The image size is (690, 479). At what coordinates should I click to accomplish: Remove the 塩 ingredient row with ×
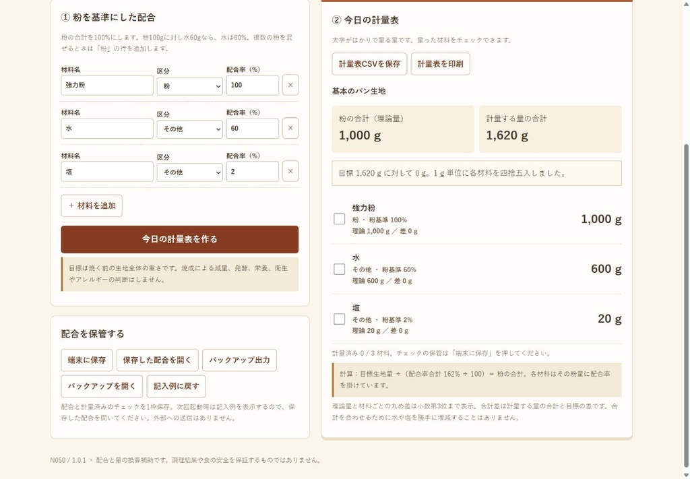[x=290, y=171]
